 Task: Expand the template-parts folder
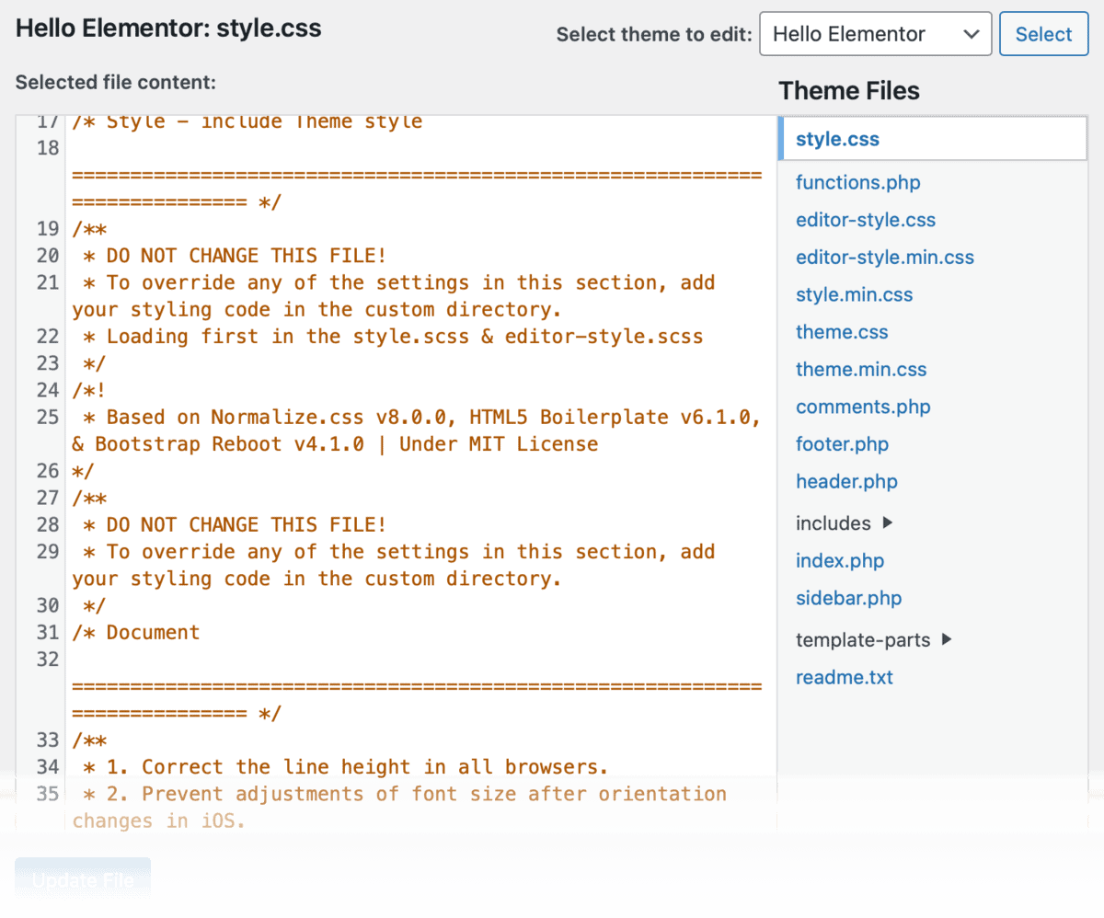[x=863, y=639]
